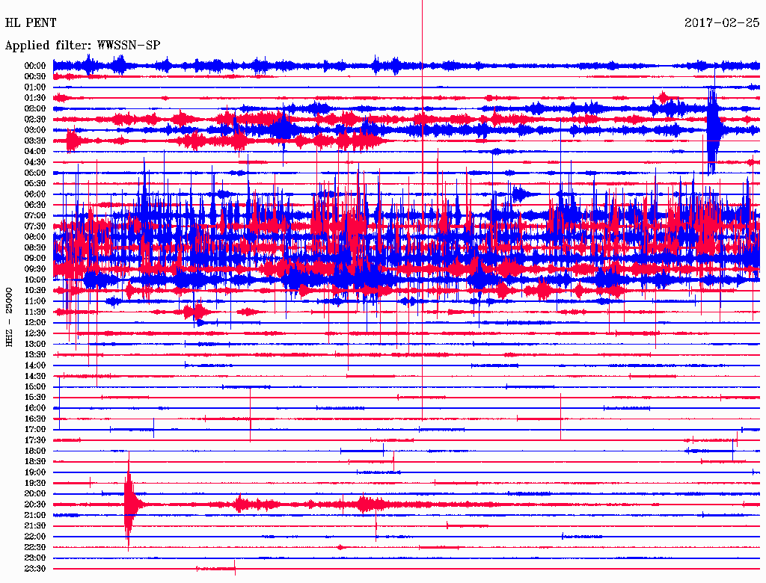Click the 04:30 time label
The width and height of the screenshot is (766, 583).
pyautogui.click(x=35, y=162)
